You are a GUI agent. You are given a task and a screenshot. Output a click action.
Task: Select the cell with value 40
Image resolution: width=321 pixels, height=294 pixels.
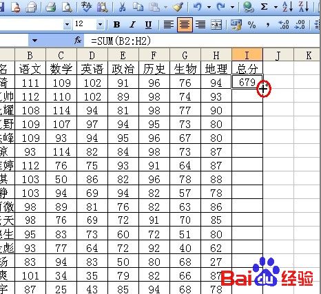point(185,247)
